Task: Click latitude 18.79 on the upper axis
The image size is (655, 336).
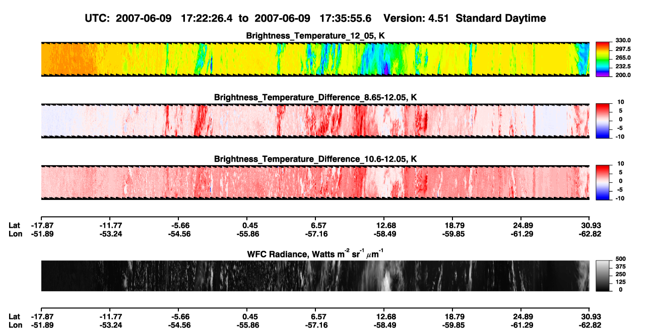Action: (454, 225)
